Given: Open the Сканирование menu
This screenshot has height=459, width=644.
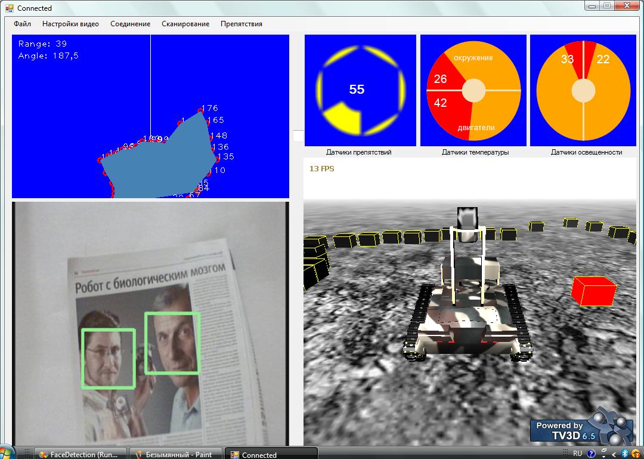Looking at the screenshot, I should click(x=185, y=24).
